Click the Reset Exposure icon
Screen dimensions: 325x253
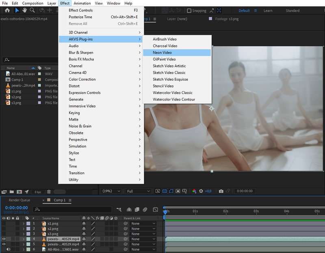coord(201,191)
